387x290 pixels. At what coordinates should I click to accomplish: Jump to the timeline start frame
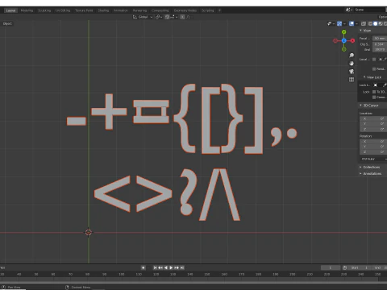[x=155, y=267]
